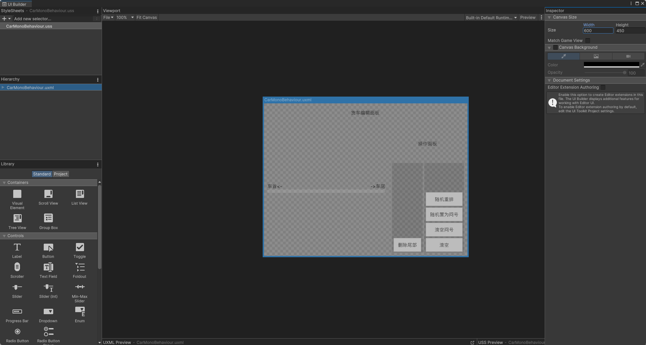The height and width of the screenshot is (345, 646).
Task: Pick the Toggle control icon
Action: [x=80, y=247]
